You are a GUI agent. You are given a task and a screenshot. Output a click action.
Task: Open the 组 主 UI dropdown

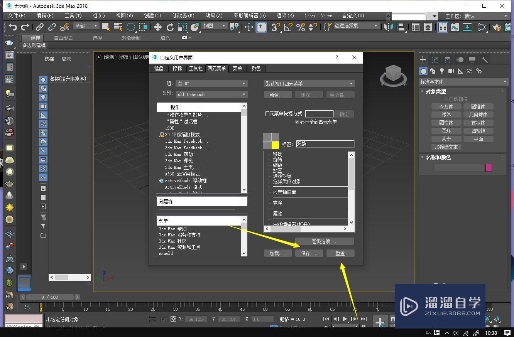[x=211, y=84]
